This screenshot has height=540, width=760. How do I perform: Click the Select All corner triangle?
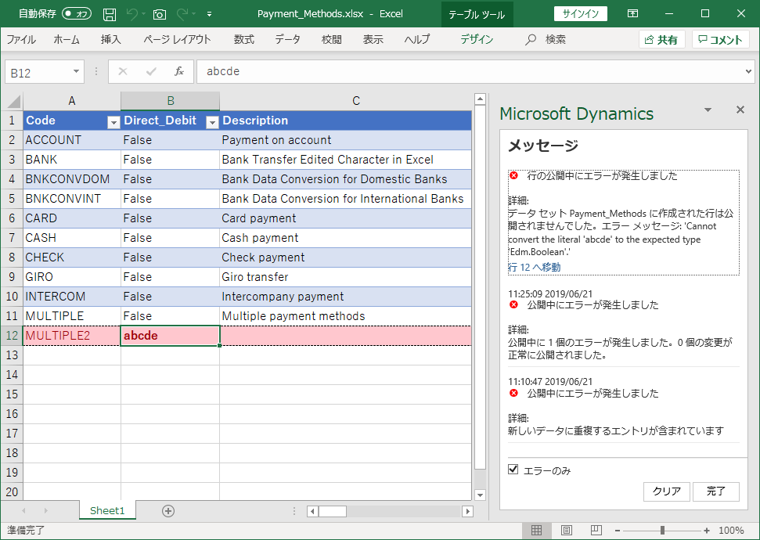click(13, 101)
